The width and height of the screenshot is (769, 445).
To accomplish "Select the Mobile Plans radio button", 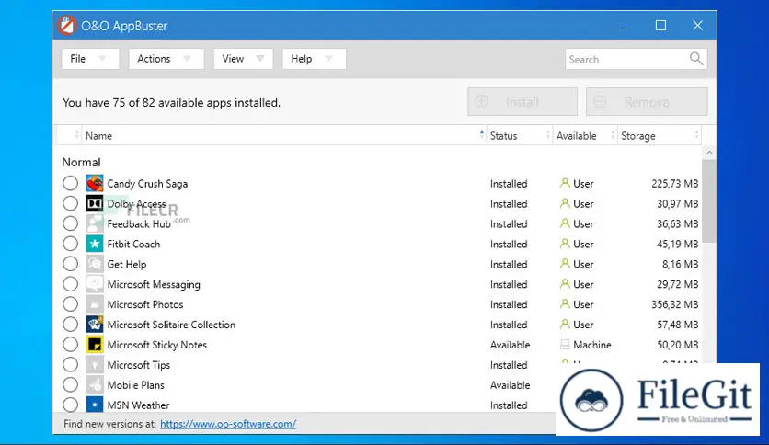I will (x=70, y=384).
